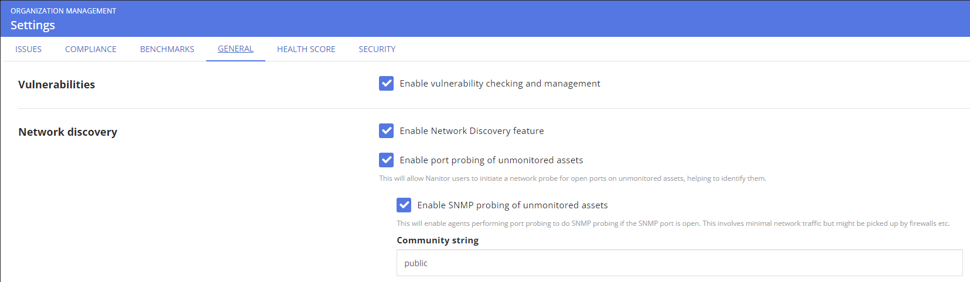The height and width of the screenshot is (282, 970).
Task: Open the Issues settings tab
Action: [x=28, y=49]
